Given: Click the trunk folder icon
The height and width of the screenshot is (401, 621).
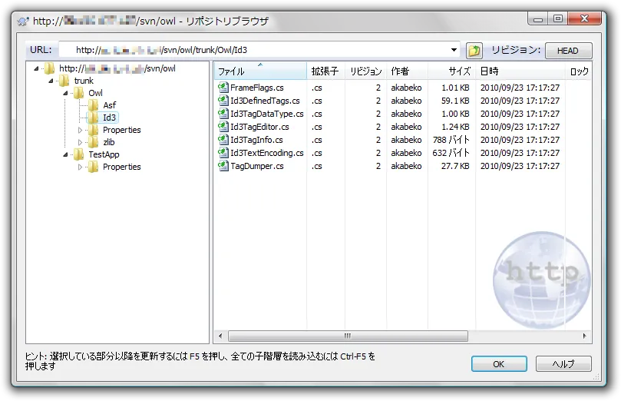Looking at the screenshot, I should (64, 81).
